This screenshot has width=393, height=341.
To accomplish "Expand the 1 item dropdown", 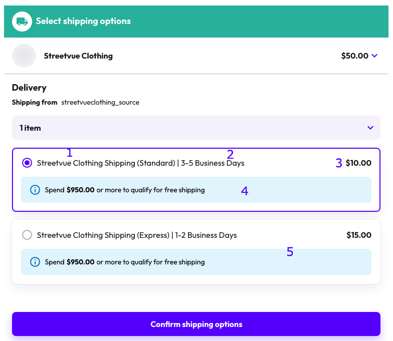I will coord(197,128).
